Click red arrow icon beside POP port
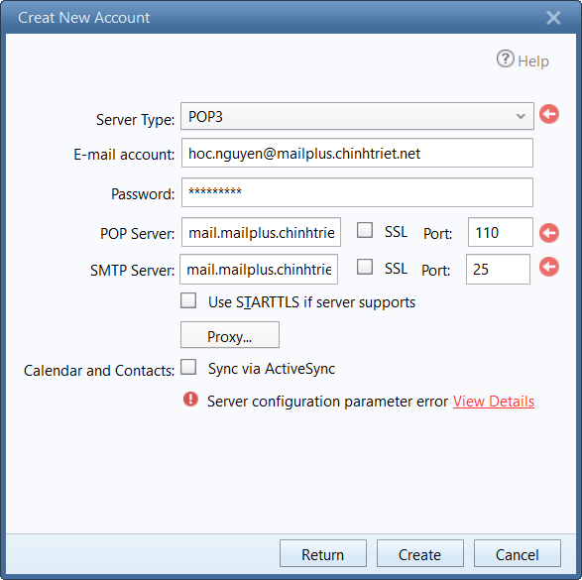Image resolution: width=582 pixels, height=580 pixels. click(x=549, y=233)
